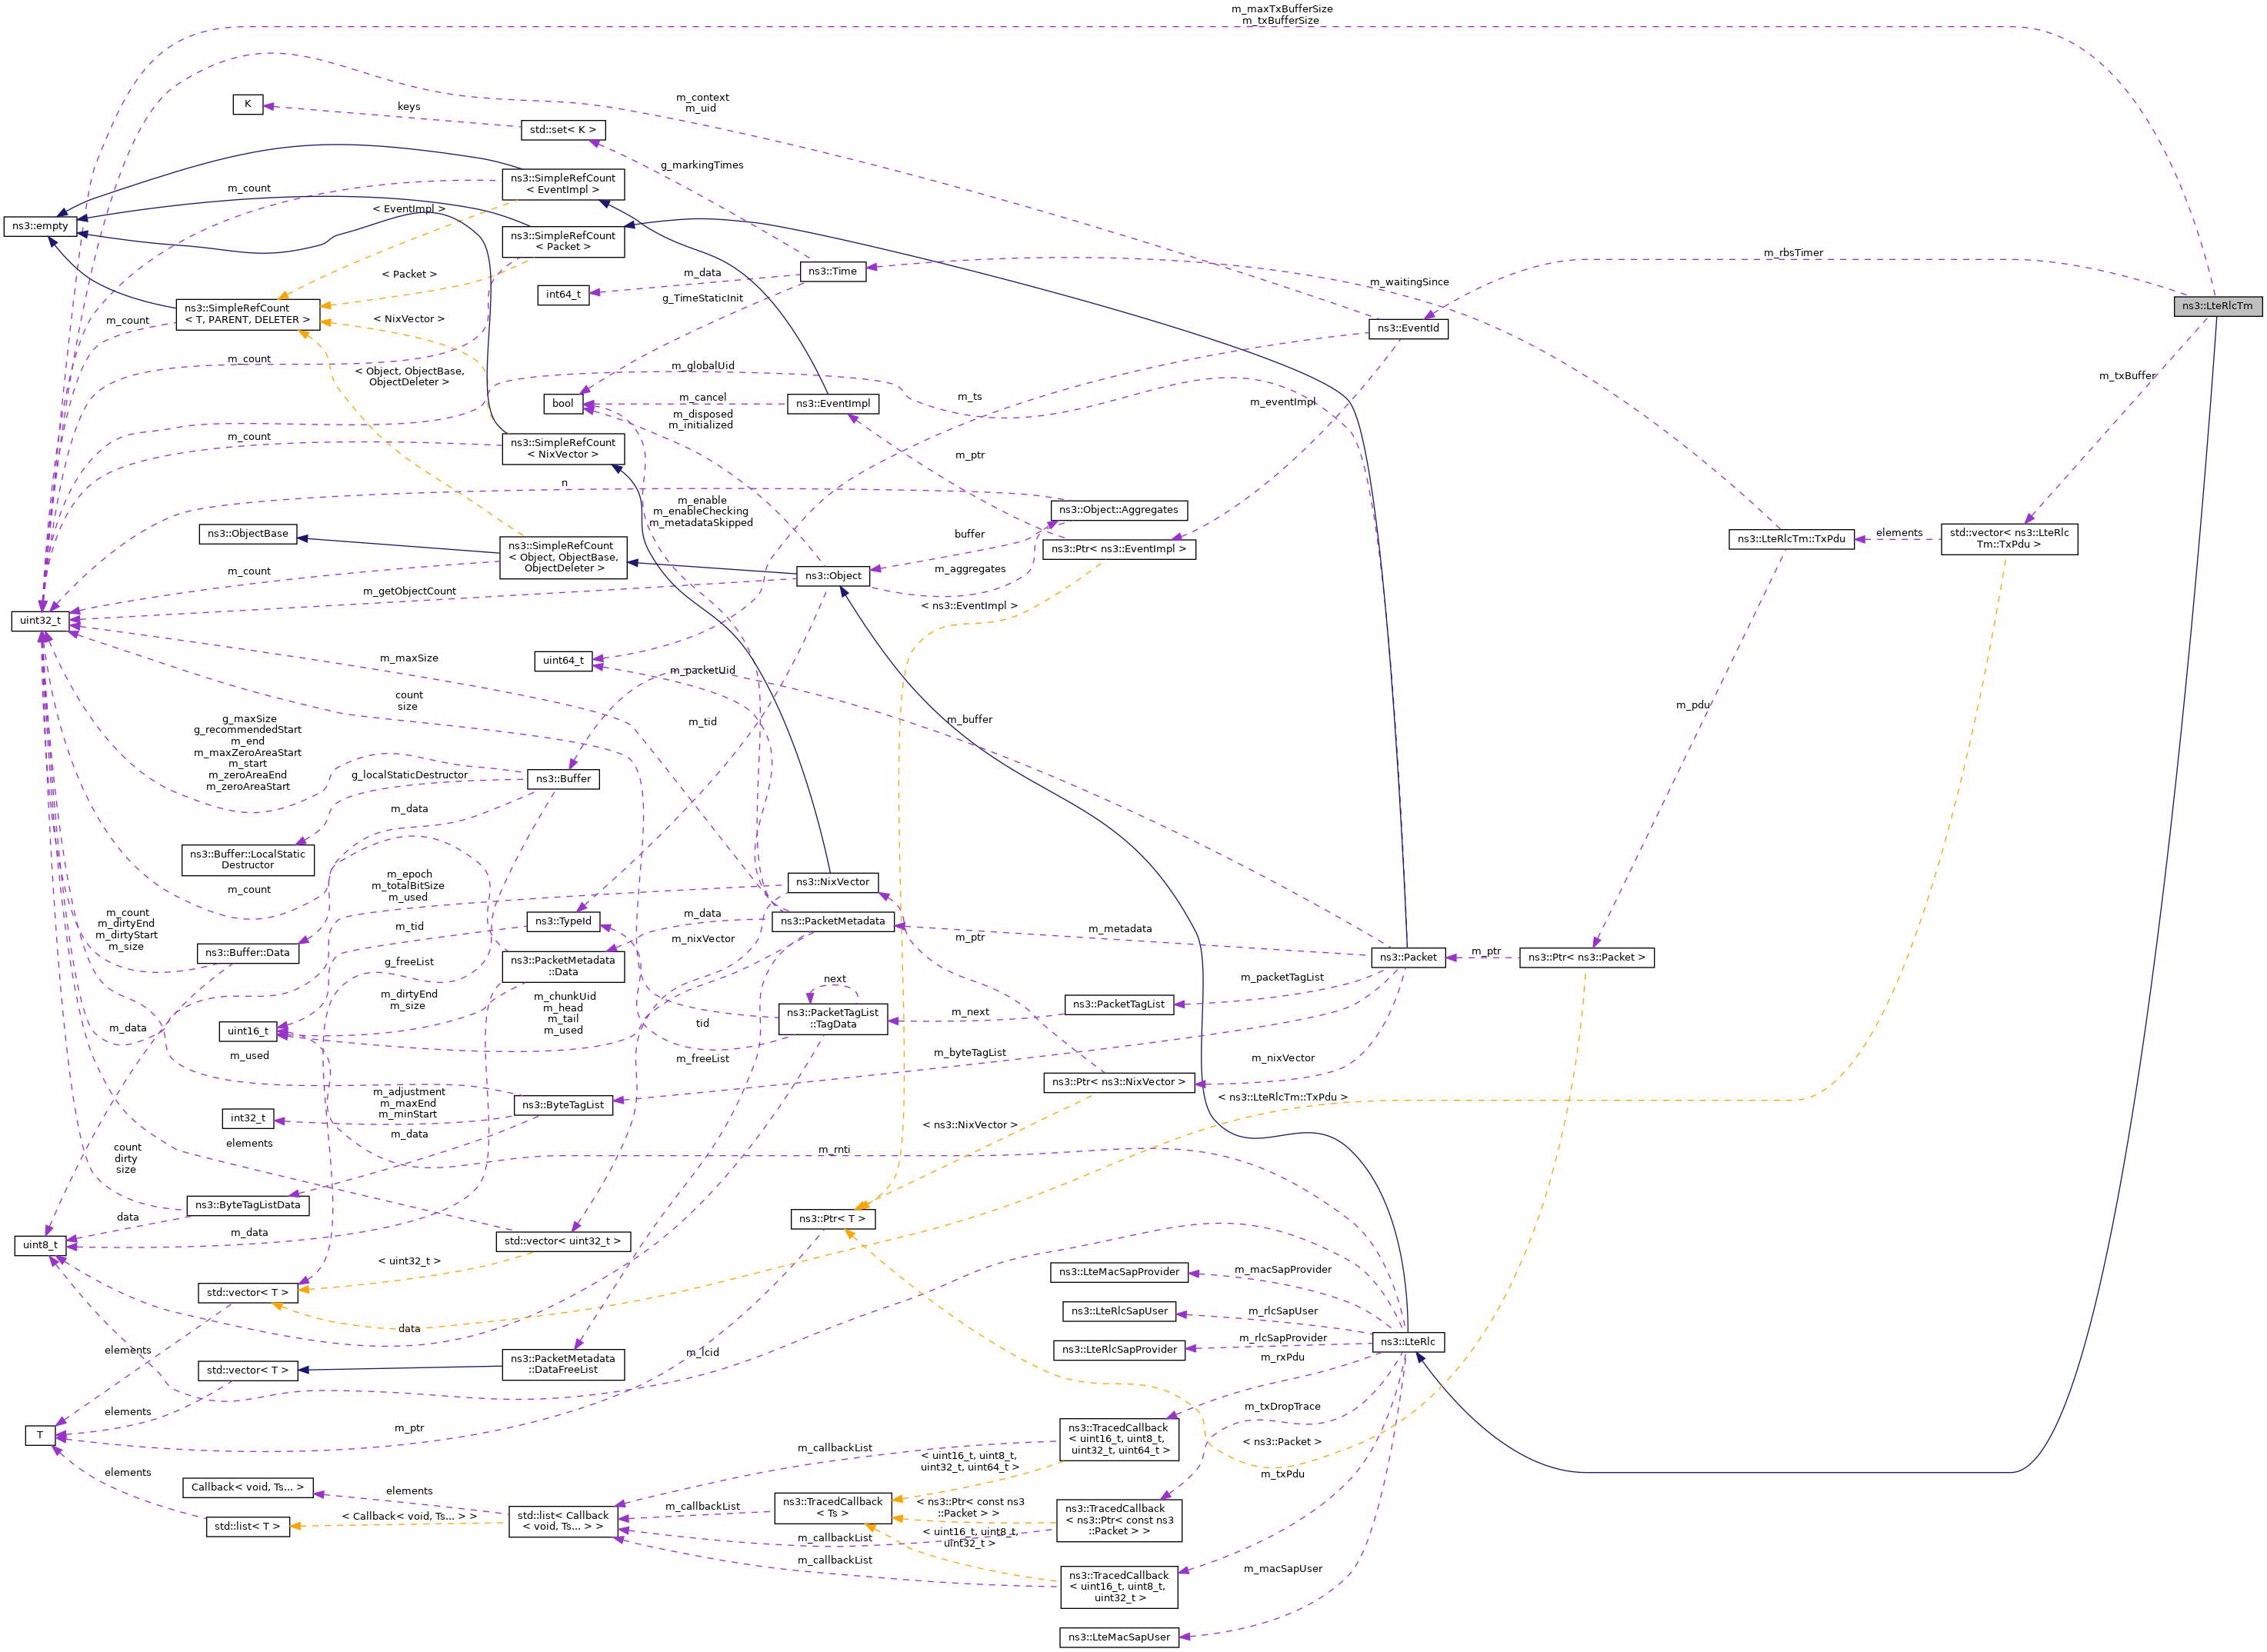Select the ns3::EventId node
The height and width of the screenshot is (1652, 2267).
point(1407,328)
